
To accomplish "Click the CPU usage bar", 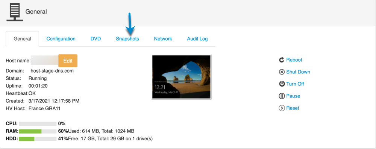I will pos(38,124).
